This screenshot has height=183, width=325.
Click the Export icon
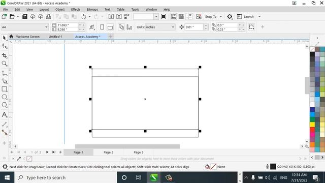tap(119, 17)
